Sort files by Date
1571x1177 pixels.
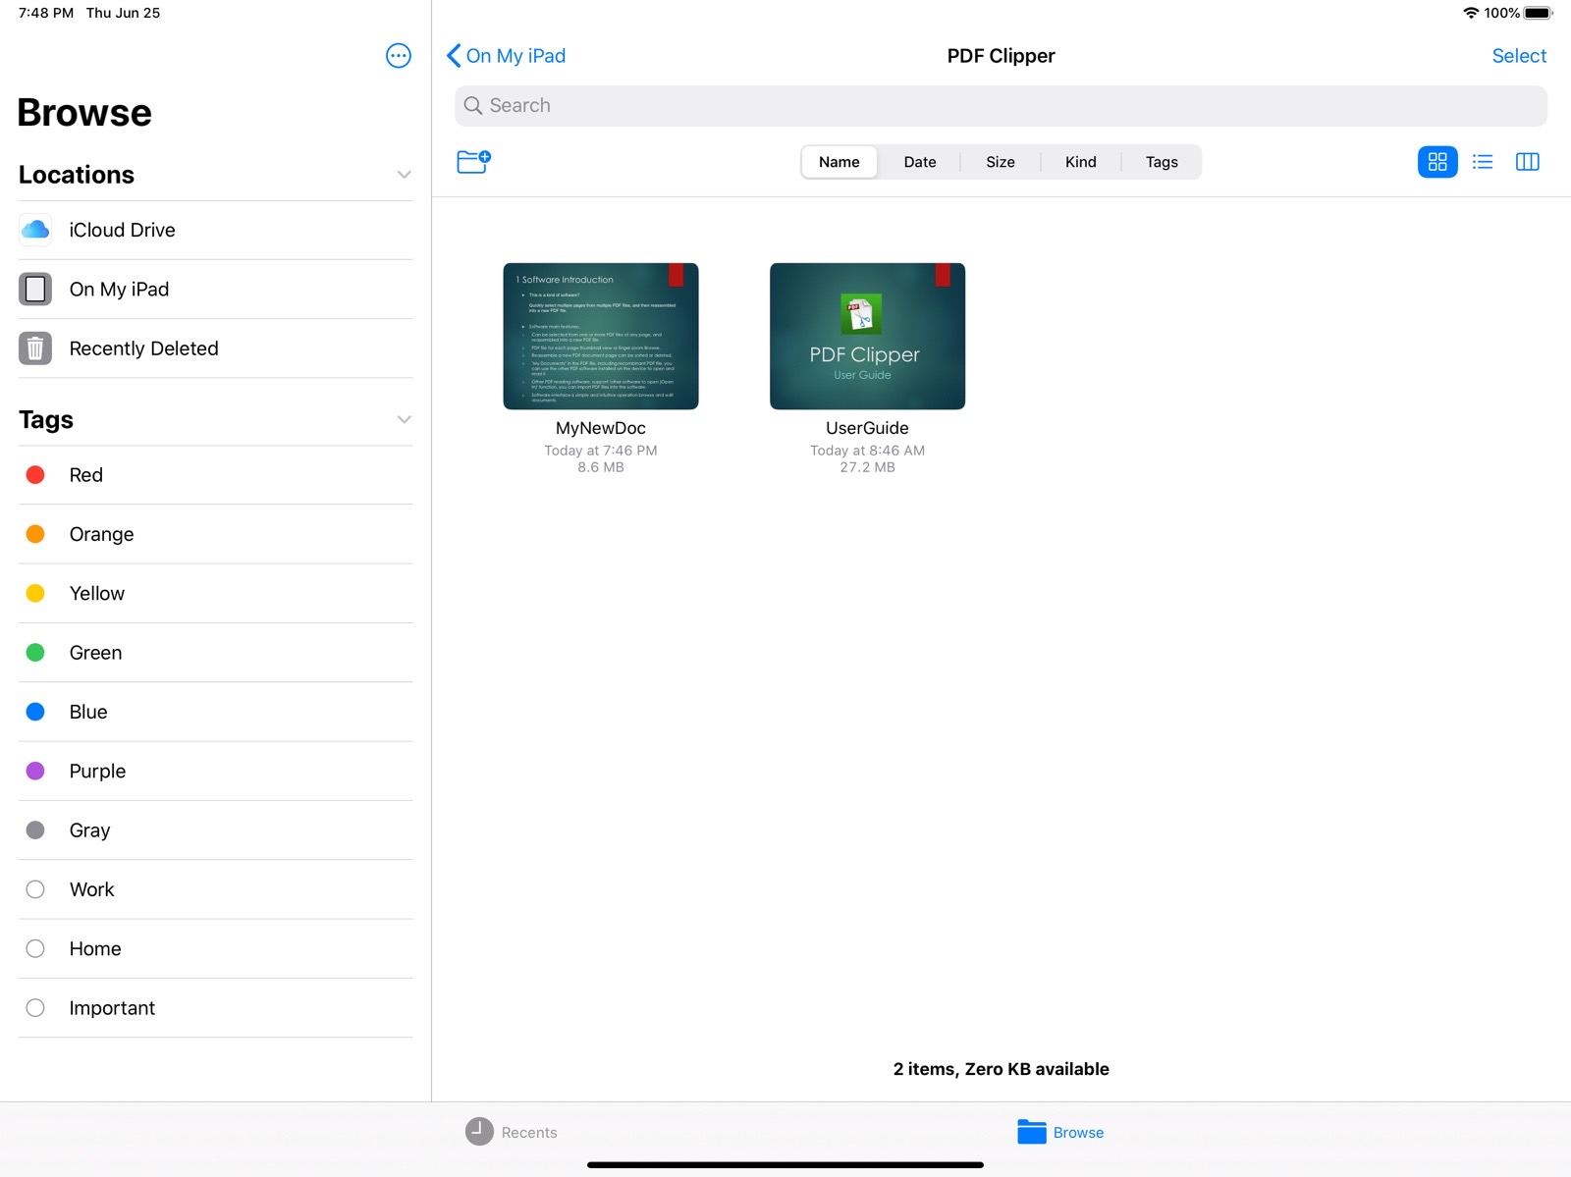coord(919,162)
